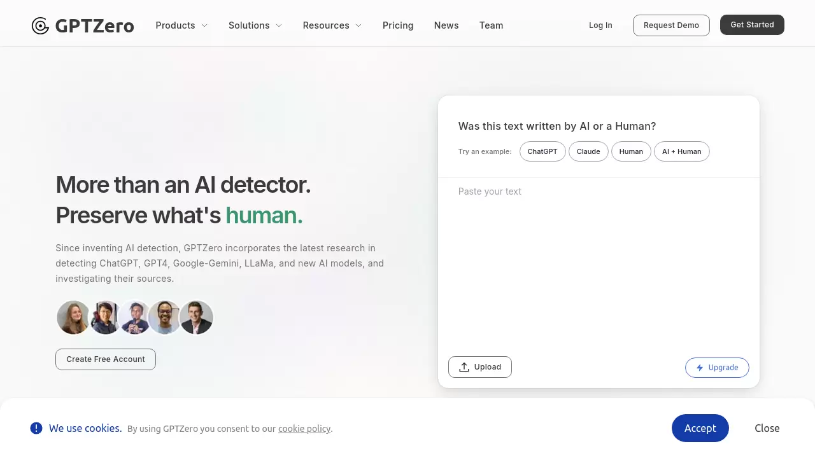Try the ChatGPT example
This screenshot has height=458, width=815.
(542, 151)
